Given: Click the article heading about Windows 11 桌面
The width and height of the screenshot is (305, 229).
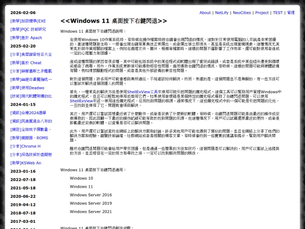Looking at the screenshot, I should pyautogui.click(x=114, y=21).
